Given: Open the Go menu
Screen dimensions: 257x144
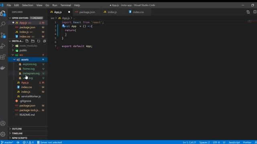Looking at the screenshot, I should 47,5.
